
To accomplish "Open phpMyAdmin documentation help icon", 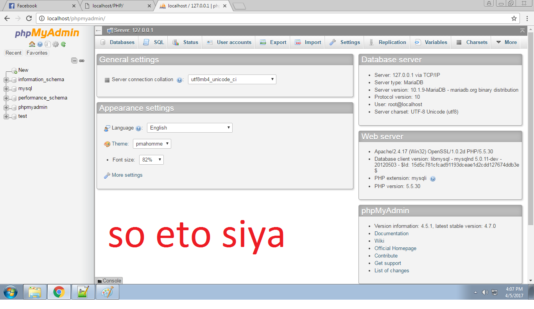I will pyautogui.click(x=40, y=44).
